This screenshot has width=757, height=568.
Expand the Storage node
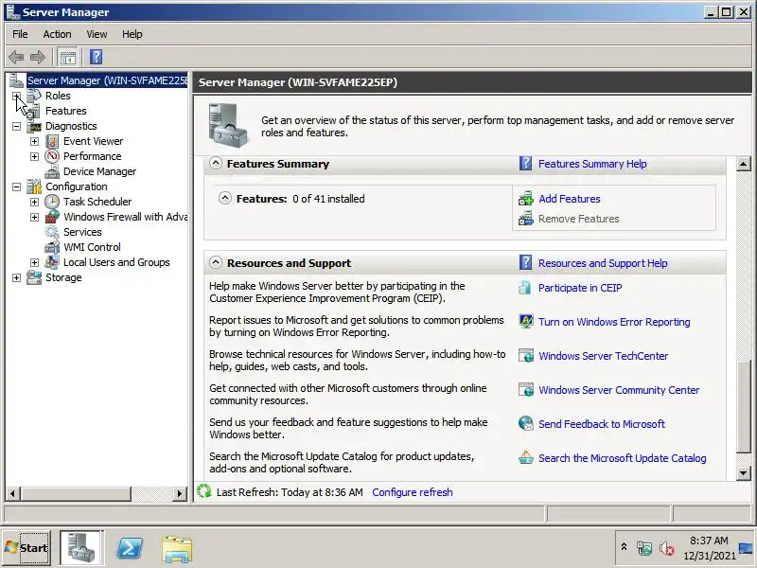pyautogui.click(x=16, y=277)
